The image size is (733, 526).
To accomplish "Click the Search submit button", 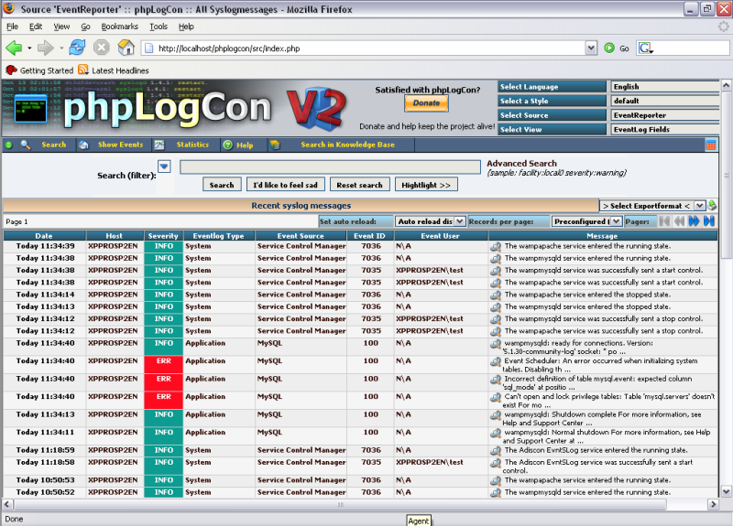I will (x=222, y=185).
